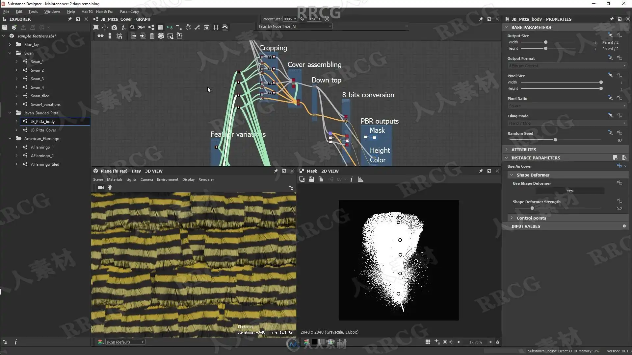
Task: Select the JB_Pitta_Cover graph in Explorer
Action: click(43, 130)
